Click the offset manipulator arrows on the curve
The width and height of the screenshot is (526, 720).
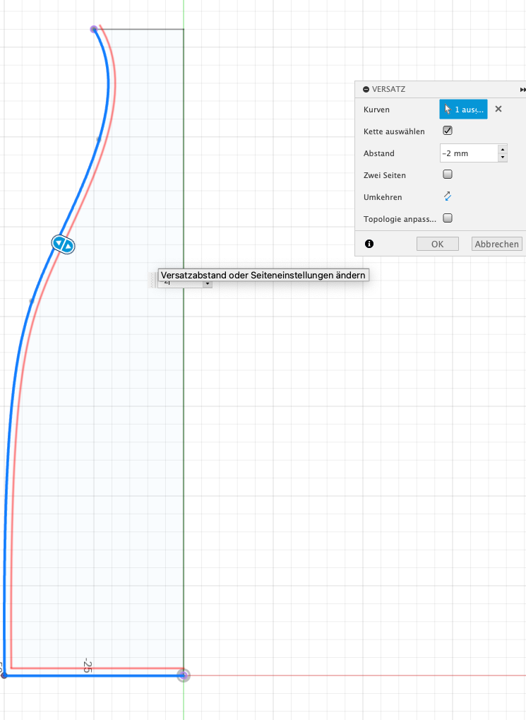point(63,244)
